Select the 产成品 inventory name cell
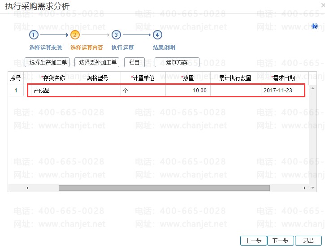Screen dimensions: 325x246 (x=53, y=91)
